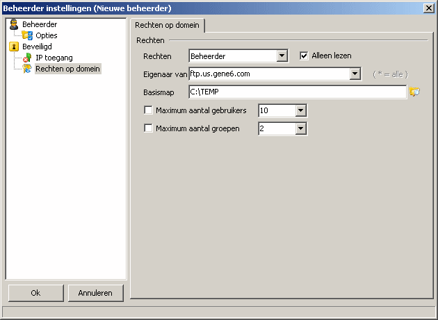
Task: Click the Opties folder icon
Action: pyautogui.click(x=27, y=35)
